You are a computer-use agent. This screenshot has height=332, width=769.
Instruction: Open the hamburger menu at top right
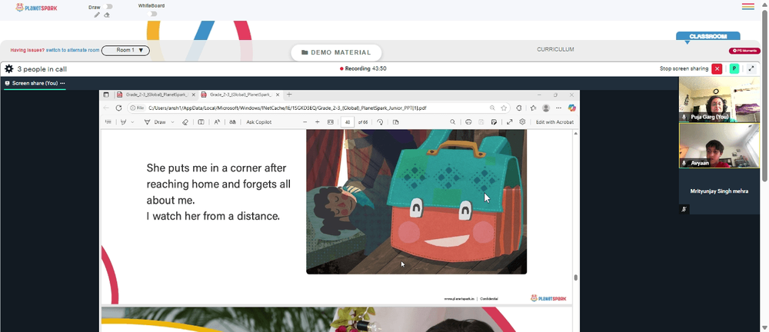(748, 6)
